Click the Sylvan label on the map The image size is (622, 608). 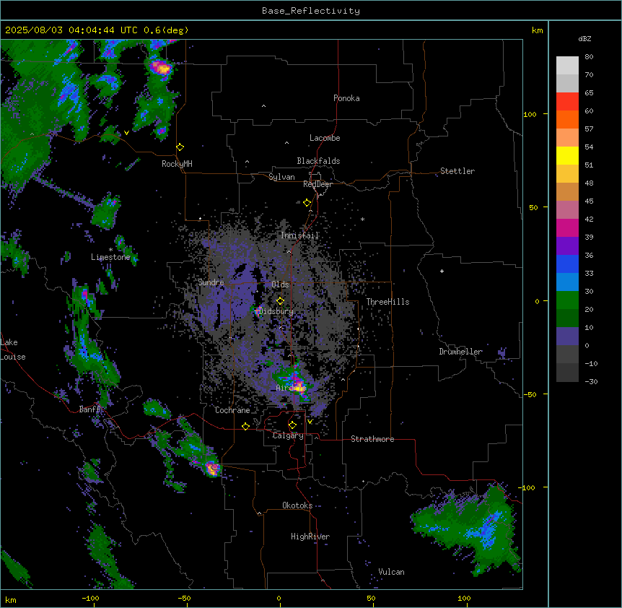coord(281,177)
